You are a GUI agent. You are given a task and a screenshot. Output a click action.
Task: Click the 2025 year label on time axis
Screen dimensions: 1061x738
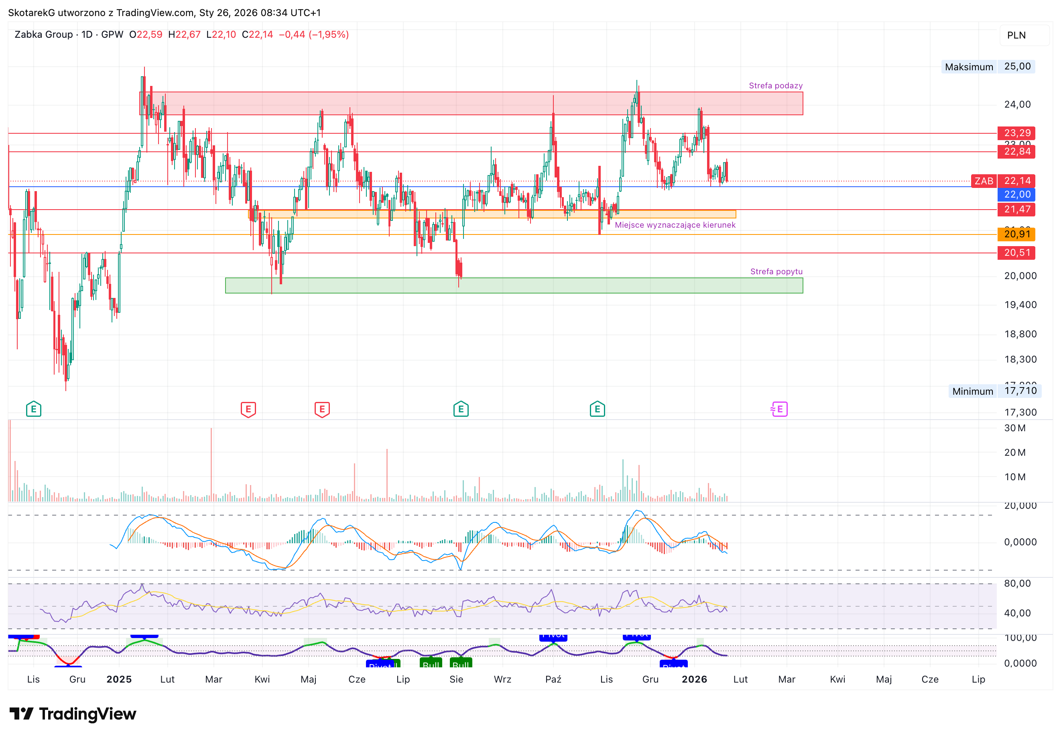119,679
